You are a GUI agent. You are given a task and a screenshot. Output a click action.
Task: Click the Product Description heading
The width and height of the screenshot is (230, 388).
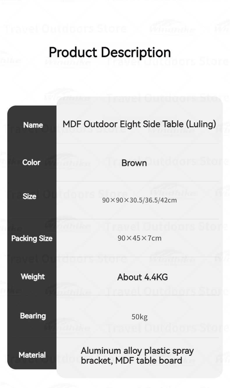coord(109,52)
